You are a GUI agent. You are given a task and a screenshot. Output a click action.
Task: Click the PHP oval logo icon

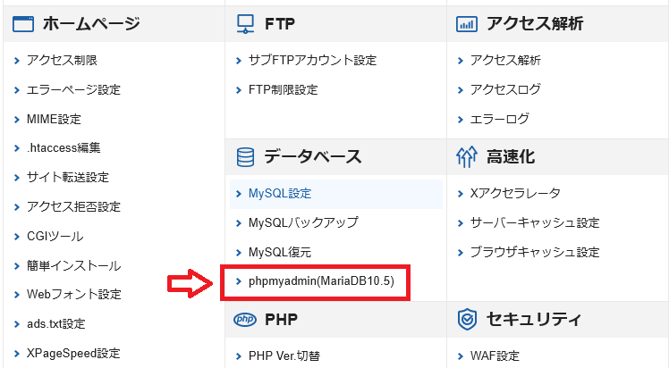[x=245, y=319]
